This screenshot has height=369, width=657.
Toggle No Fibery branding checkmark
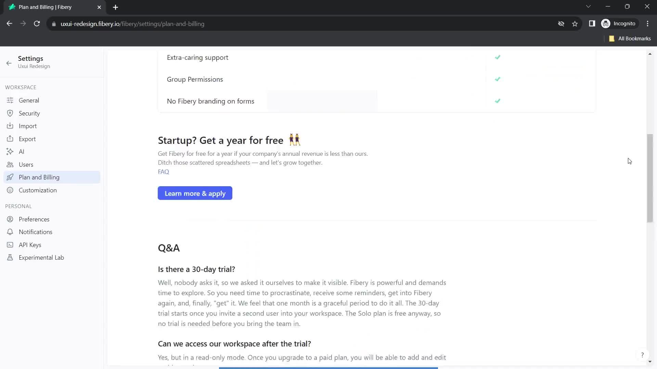point(498,101)
